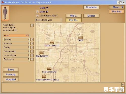Viewport: 126px width, 94px height.
Task: Click the 'Las Vegas, day 1' text
Action: tap(49, 16)
